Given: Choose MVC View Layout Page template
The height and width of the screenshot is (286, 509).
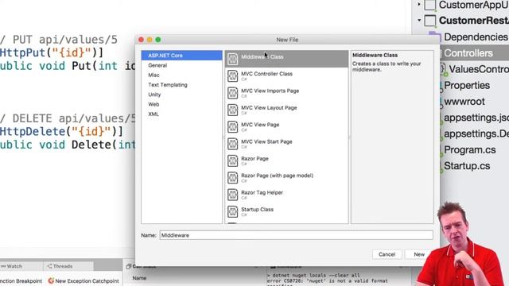Looking at the screenshot, I should coord(269,108).
